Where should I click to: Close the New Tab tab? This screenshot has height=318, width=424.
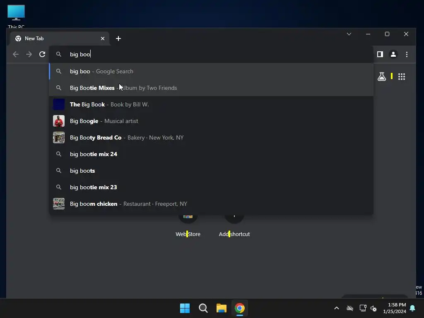point(103,39)
